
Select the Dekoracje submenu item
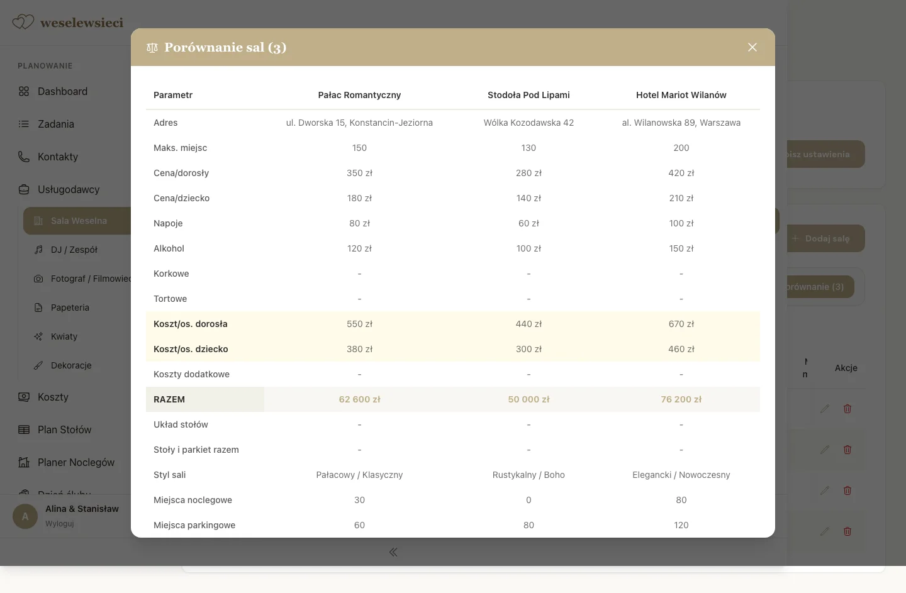[x=71, y=365]
